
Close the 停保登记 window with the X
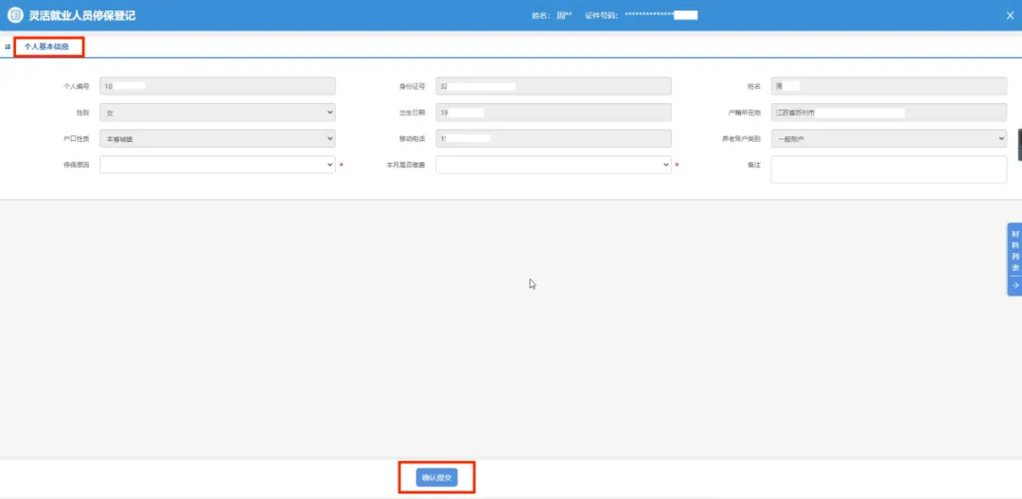click(x=1009, y=15)
